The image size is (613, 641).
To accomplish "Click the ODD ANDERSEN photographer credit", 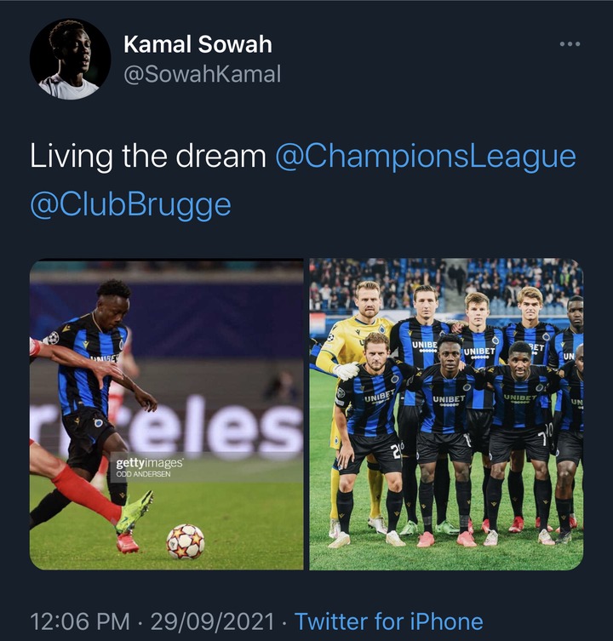I will point(143,474).
